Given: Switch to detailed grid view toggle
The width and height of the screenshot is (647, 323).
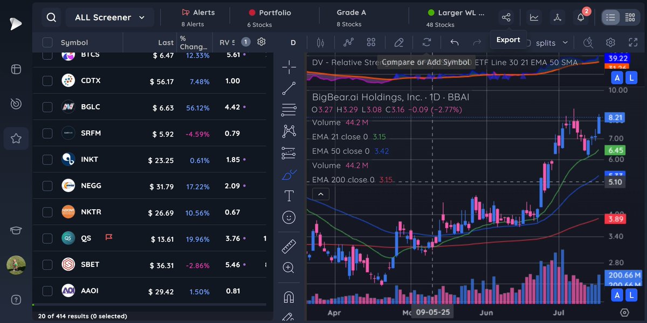Looking at the screenshot, I should click(629, 17).
